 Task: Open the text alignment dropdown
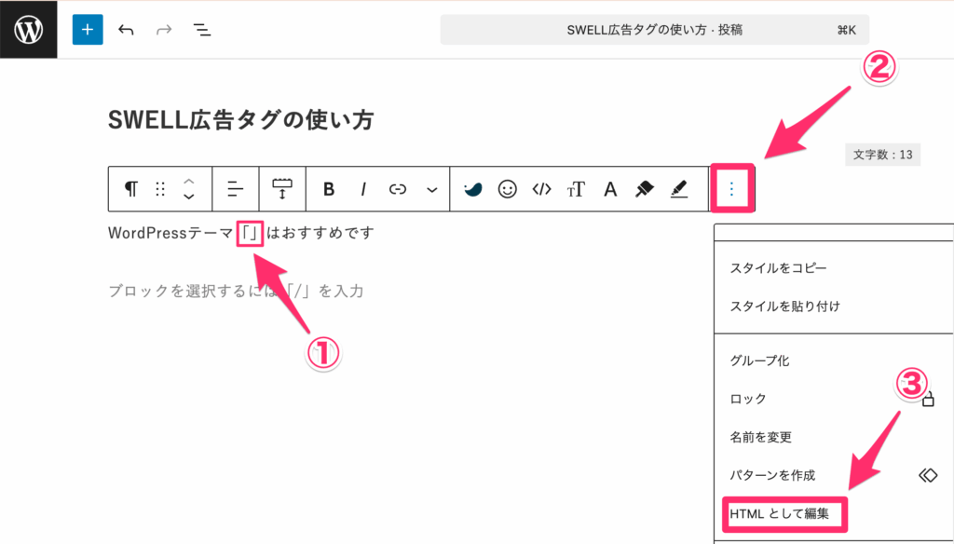236,189
